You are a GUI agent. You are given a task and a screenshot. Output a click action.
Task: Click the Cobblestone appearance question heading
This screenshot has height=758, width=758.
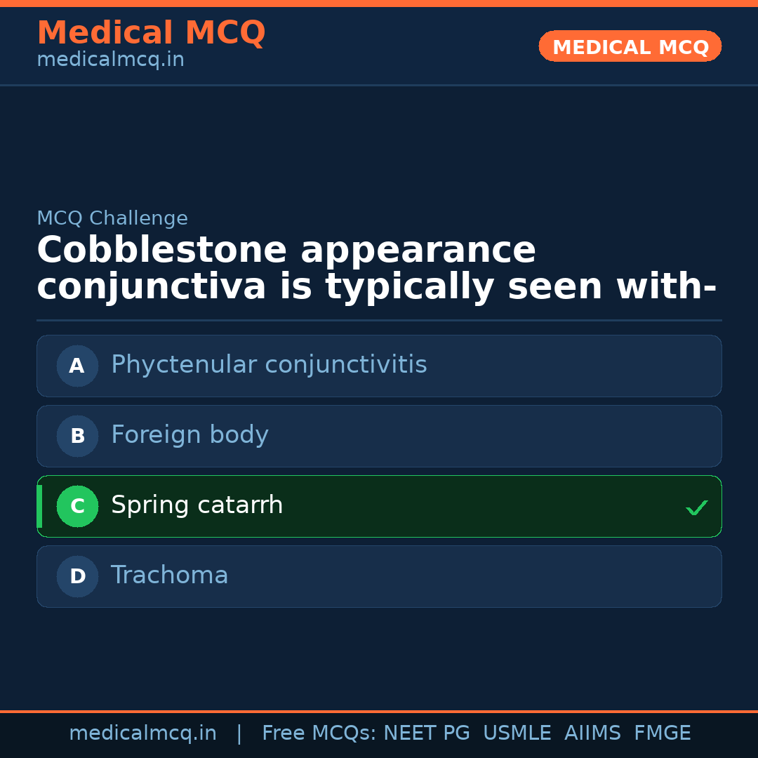point(376,269)
